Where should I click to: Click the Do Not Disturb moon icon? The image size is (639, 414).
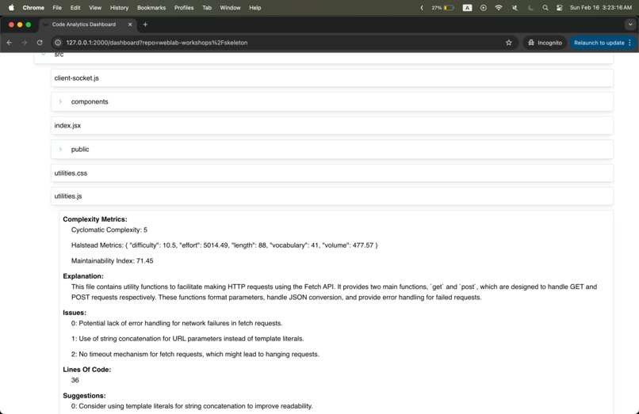point(530,8)
